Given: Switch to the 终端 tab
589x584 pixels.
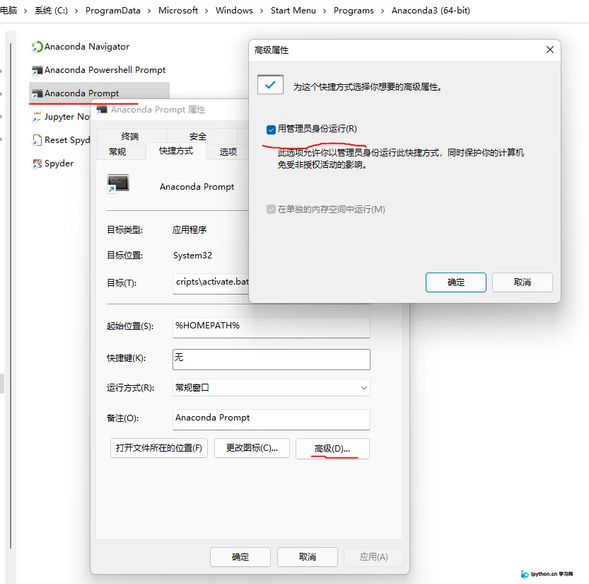Looking at the screenshot, I should tap(130, 136).
